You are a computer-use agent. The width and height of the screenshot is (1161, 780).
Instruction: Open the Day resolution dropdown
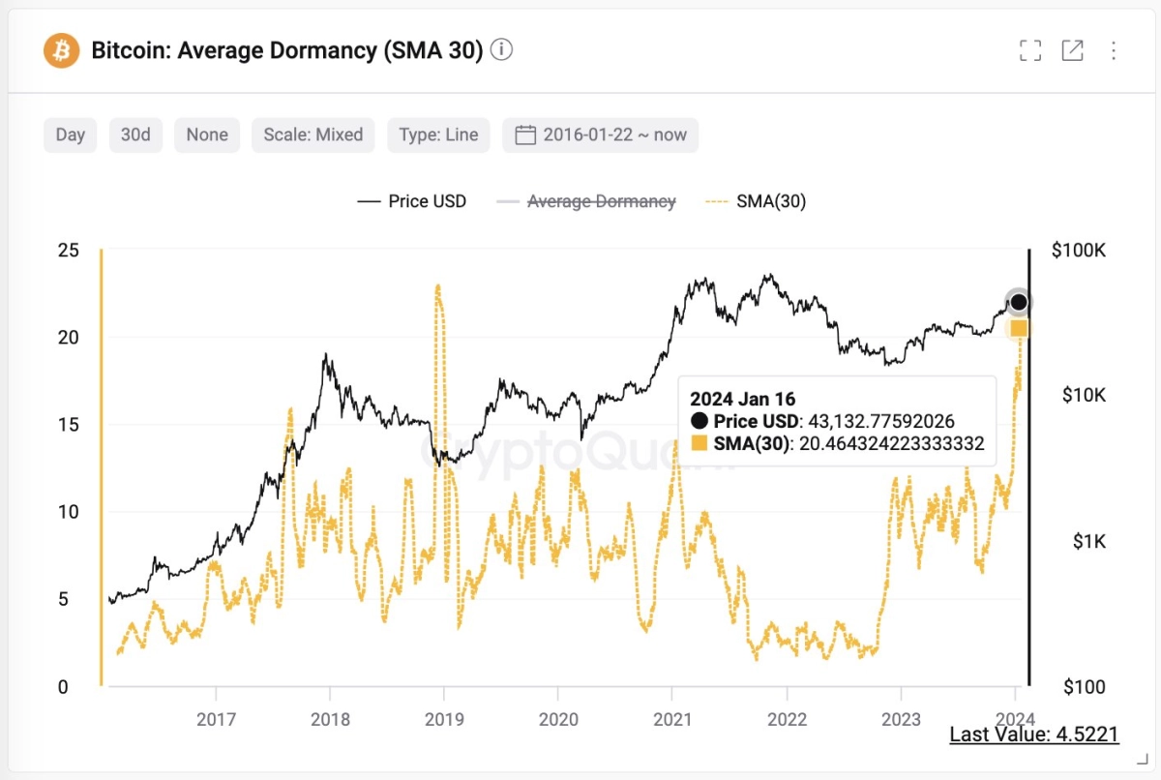pos(70,135)
